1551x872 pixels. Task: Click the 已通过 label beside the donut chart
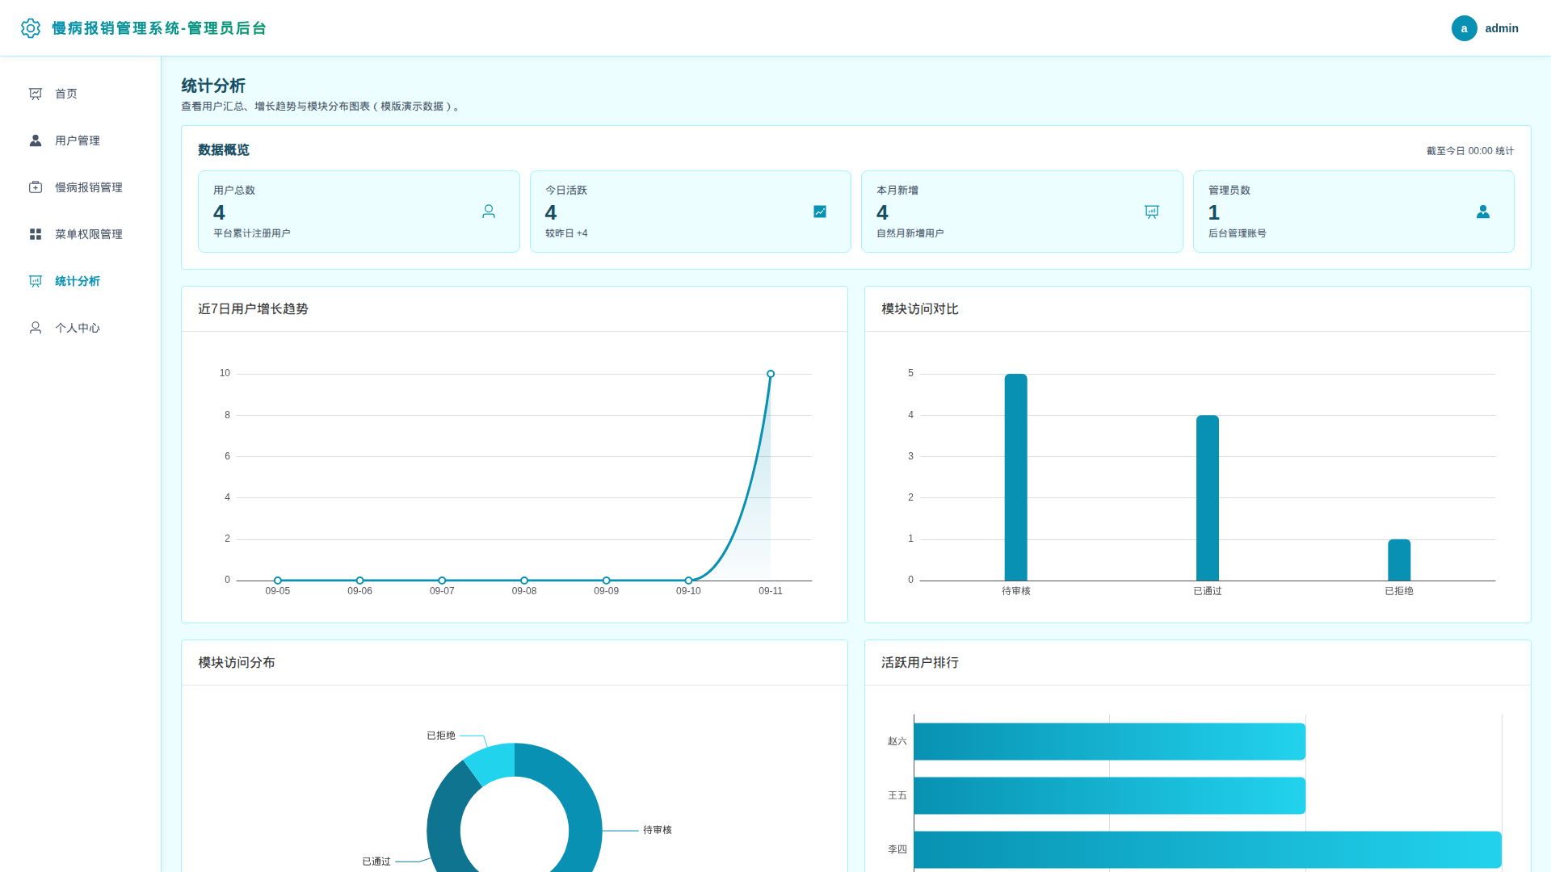point(376,862)
